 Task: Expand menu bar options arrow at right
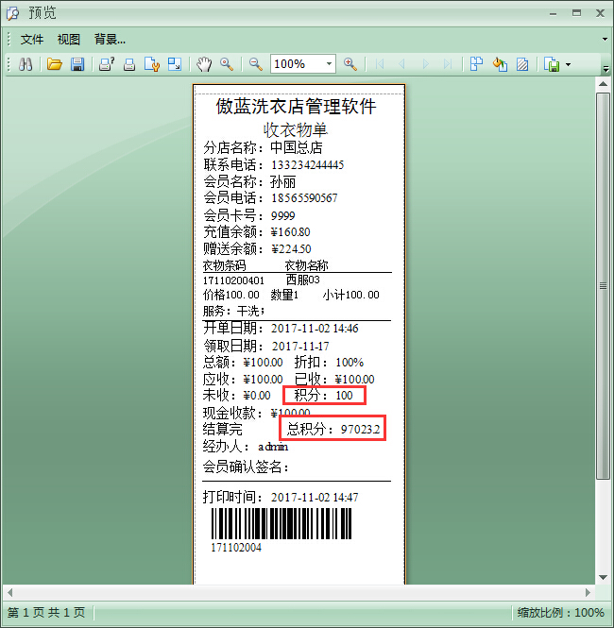(x=605, y=40)
